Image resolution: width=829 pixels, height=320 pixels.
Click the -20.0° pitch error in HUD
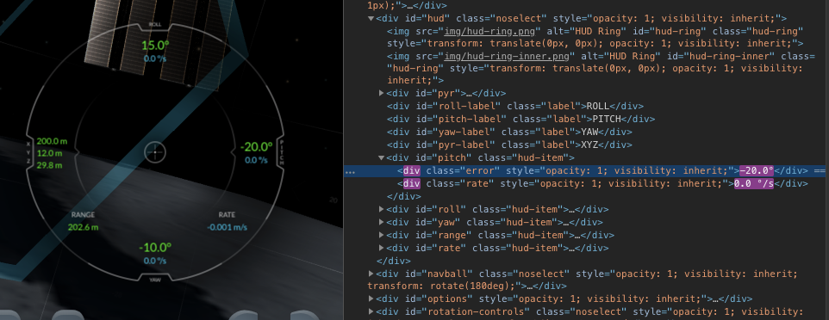256,147
